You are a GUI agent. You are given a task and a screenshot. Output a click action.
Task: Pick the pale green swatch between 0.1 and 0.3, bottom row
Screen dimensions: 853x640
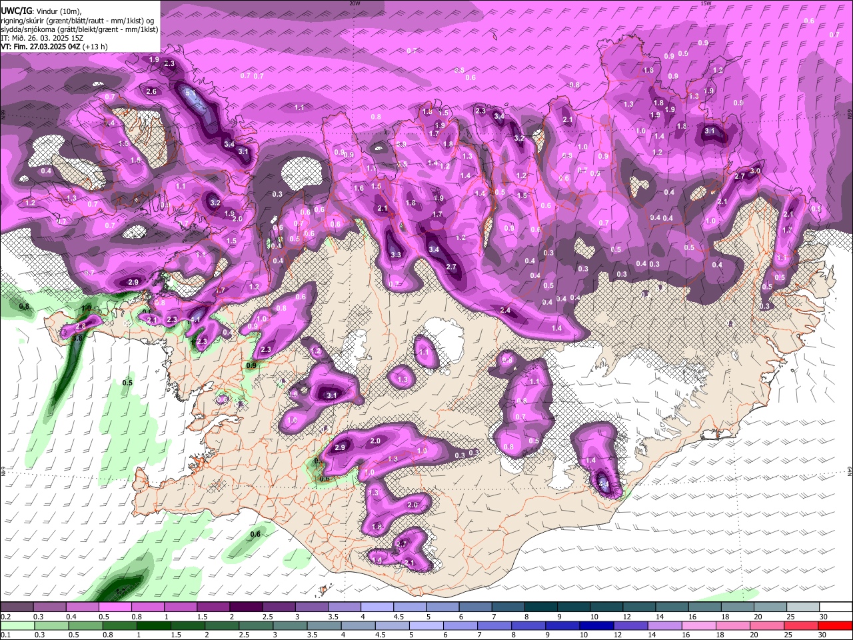17,625
